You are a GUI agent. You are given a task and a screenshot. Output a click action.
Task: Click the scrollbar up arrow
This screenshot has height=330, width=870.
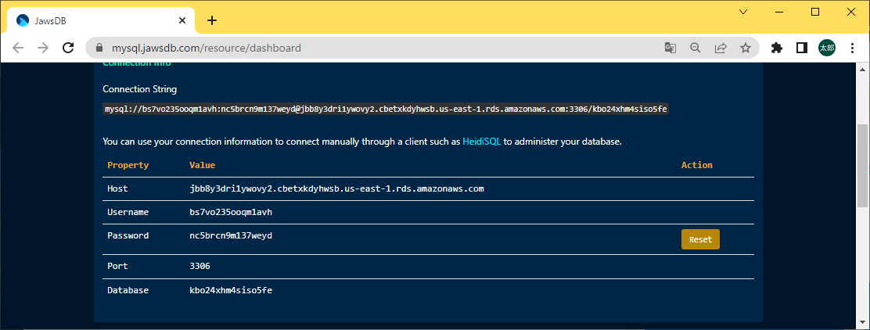(x=863, y=69)
